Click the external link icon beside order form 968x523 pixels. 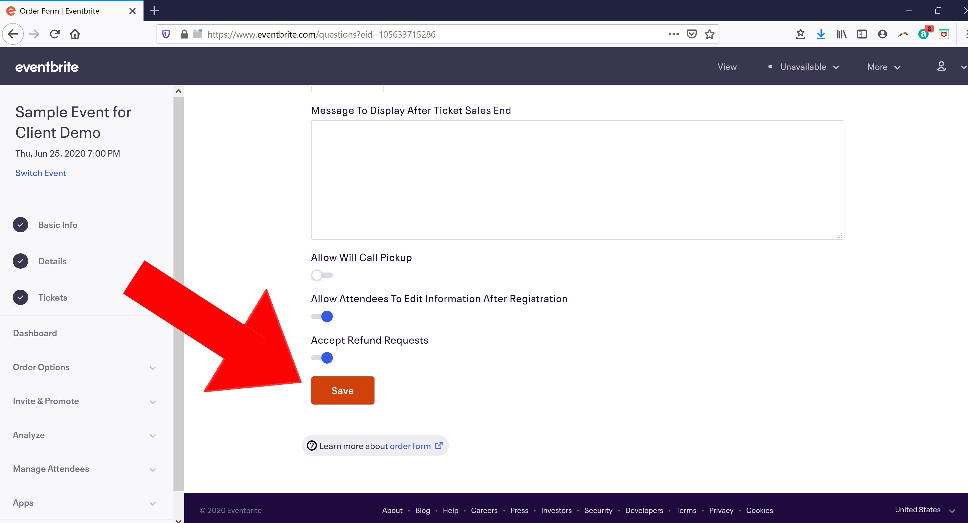439,445
